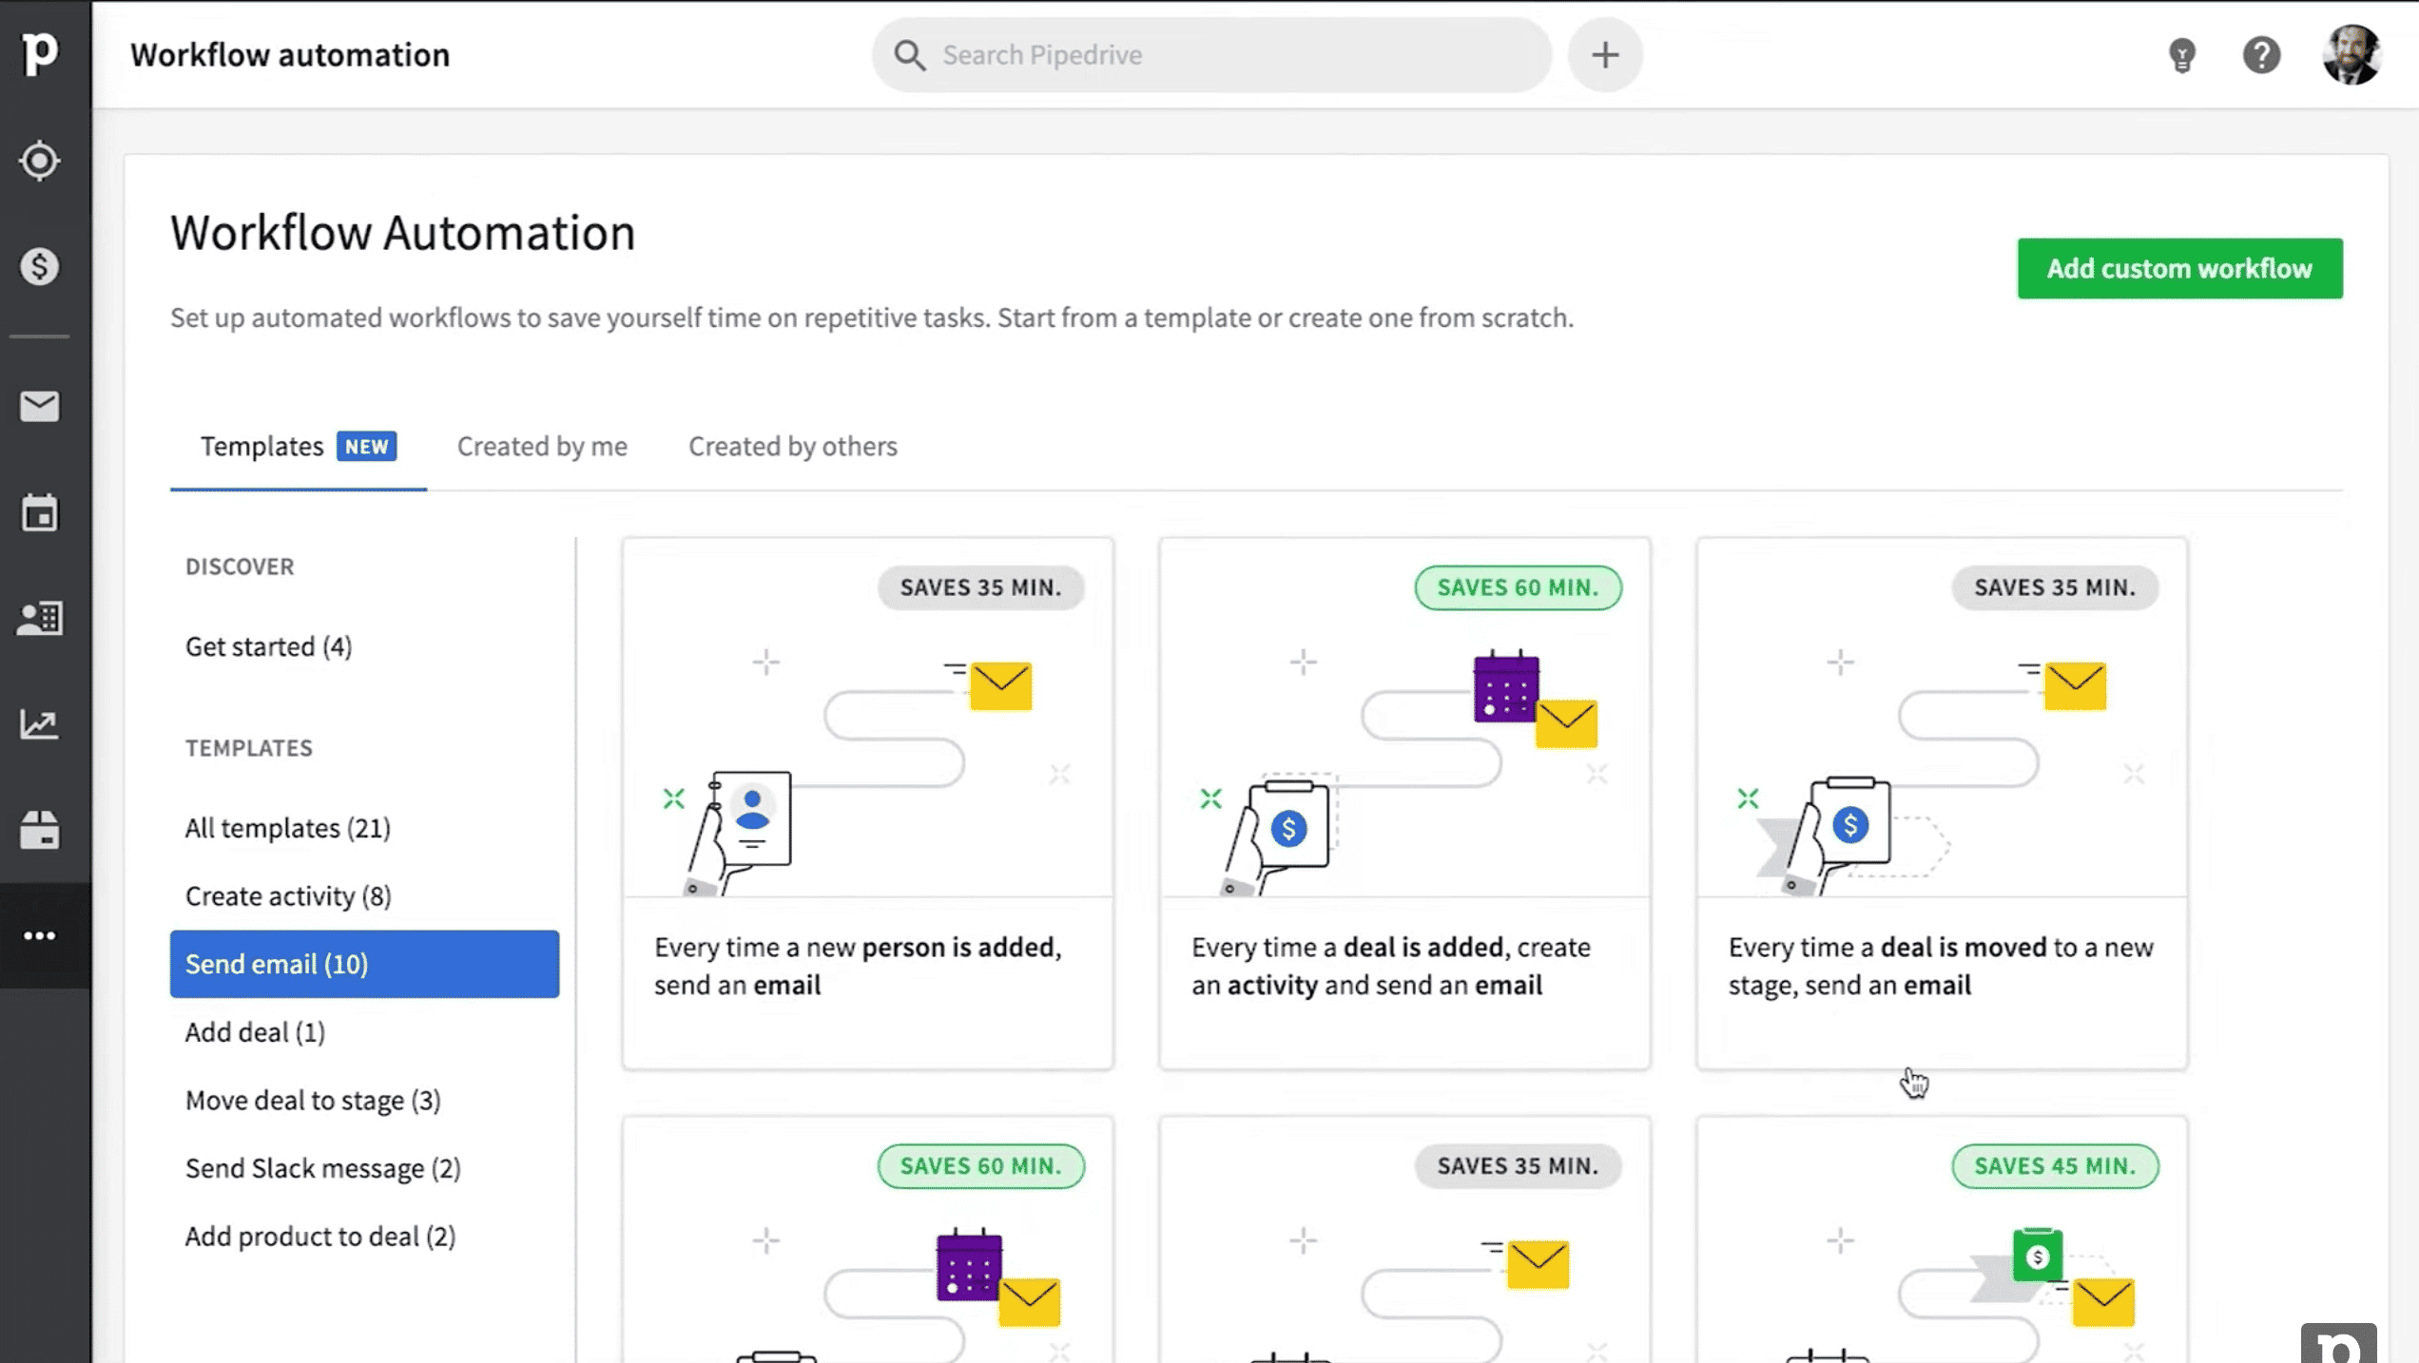Open template card saving 45 min

[x=1942, y=1240]
